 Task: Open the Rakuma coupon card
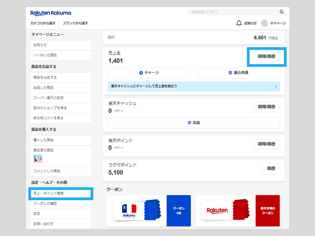[x=149, y=211]
